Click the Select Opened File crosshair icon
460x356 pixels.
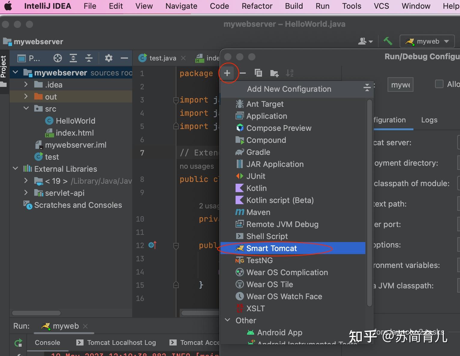[x=57, y=58]
